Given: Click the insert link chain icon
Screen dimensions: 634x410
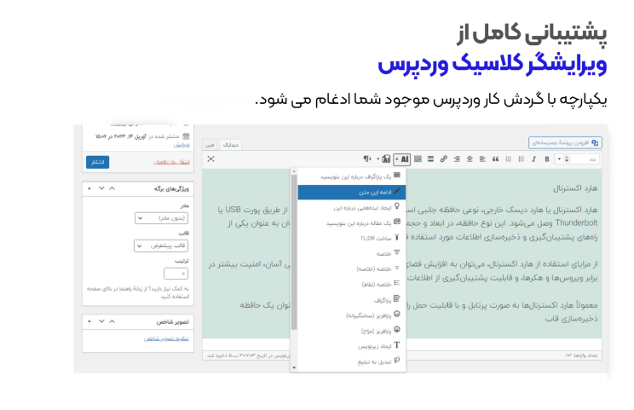Looking at the screenshot, I should coord(442,159).
